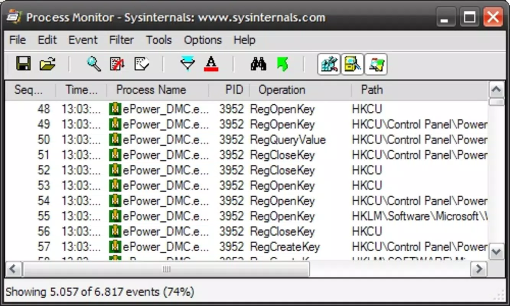Open the Edit menu
The height and width of the screenshot is (306, 510).
(x=47, y=40)
